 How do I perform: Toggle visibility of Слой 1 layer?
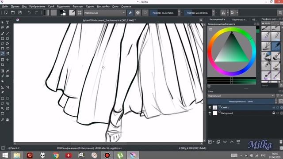[x=210, y=107]
